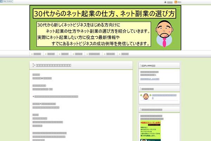Viewport: 211px width, 141px height.
Task: Click the post title document icon
Action: [34, 65]
